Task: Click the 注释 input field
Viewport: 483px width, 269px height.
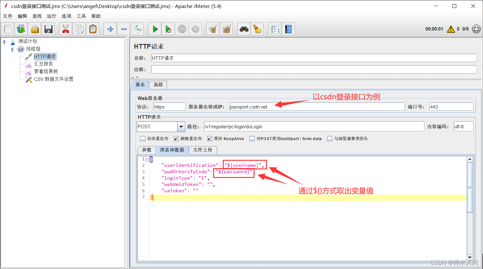Action: [314, 69]
